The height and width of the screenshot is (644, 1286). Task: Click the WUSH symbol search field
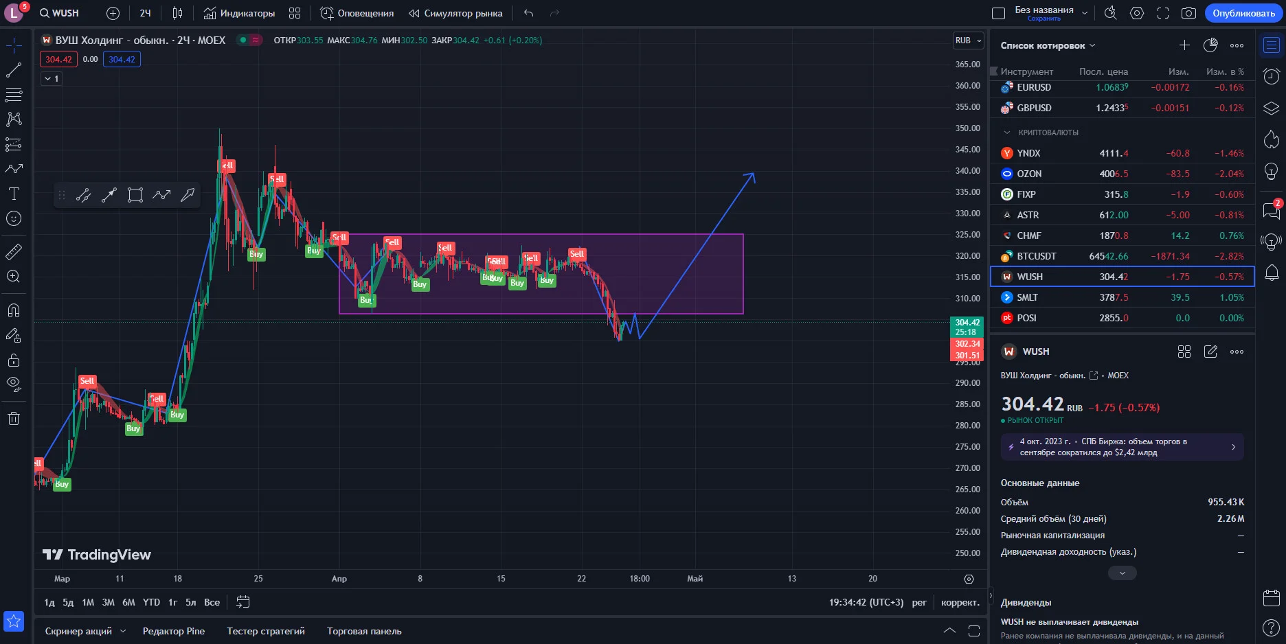[x=59, y=13]
